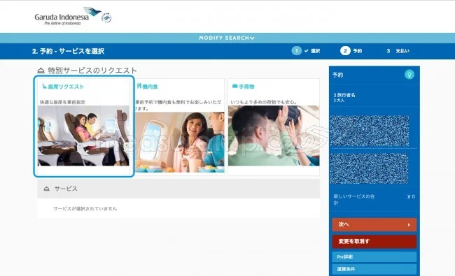Open the 座席リクエスト seat request card

coord(84,126)
